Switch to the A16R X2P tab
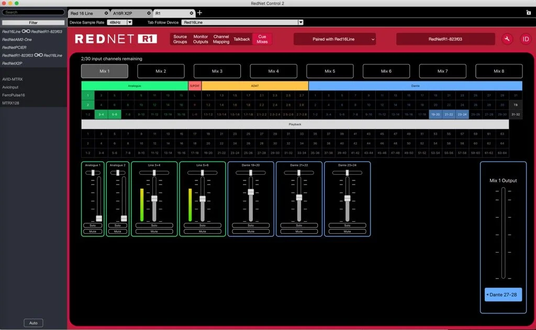Viewport: 536px width, 330px height. pyautogui.click(x=131, y=13)
